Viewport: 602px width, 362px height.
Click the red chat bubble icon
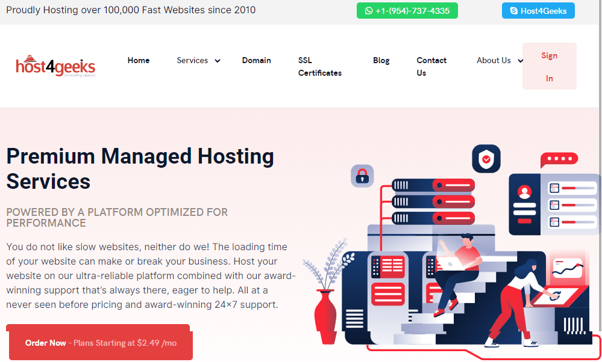point(559,159)
